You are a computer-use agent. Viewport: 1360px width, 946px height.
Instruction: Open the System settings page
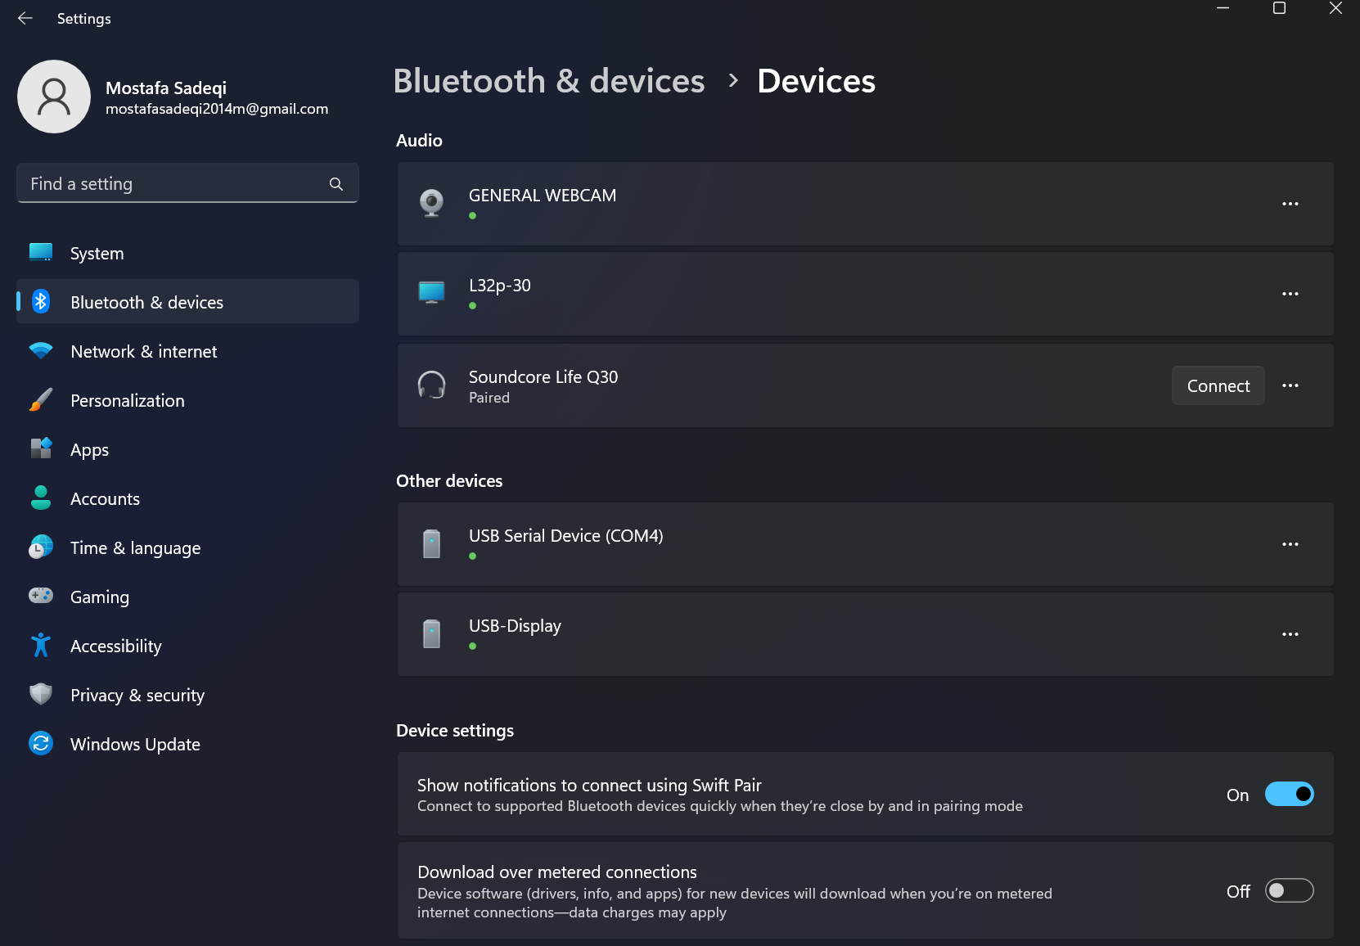[x=187, y=253]
